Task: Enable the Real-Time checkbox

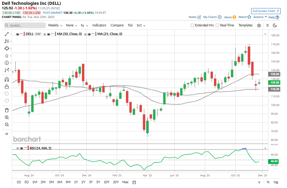Action: coord(218,25)
